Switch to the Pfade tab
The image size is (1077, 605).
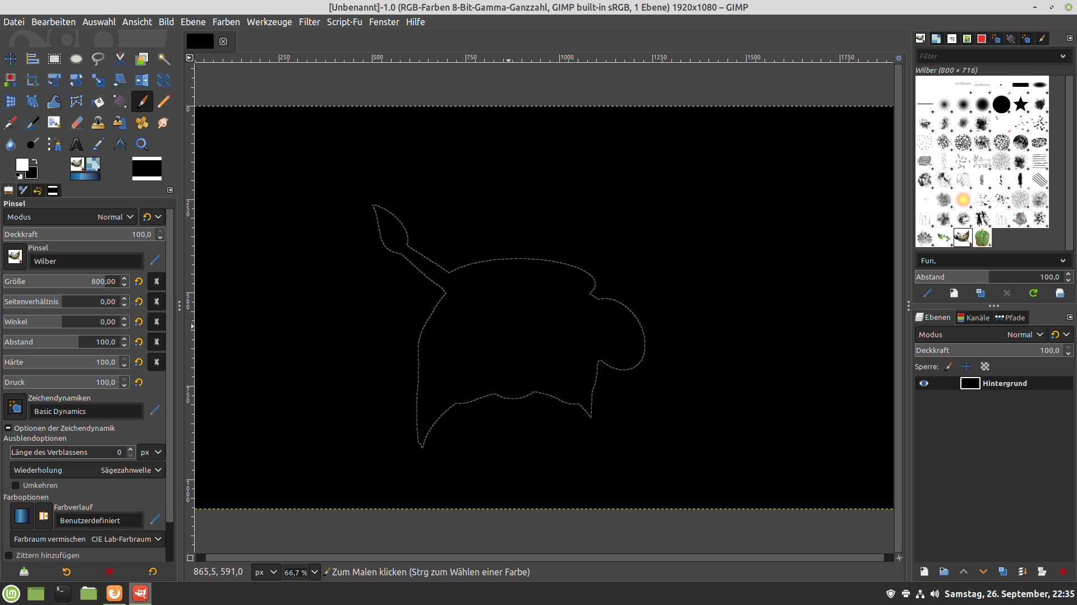coord(1010,318)
